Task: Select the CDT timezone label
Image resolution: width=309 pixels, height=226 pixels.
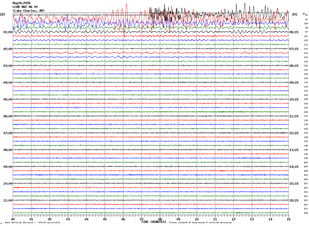Action: tap(3, 15)
